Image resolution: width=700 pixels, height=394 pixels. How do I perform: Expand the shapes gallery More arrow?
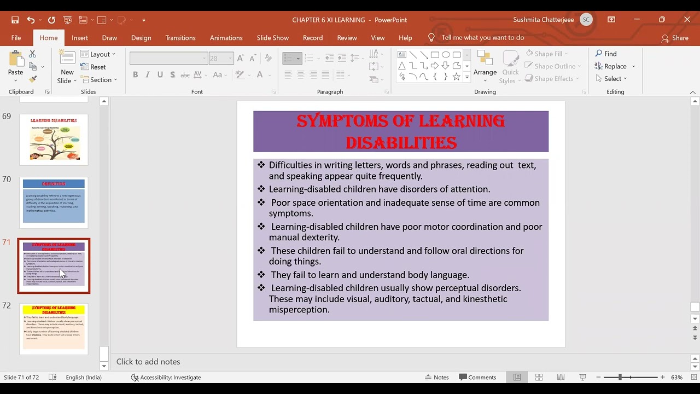[x=466, y=78]
